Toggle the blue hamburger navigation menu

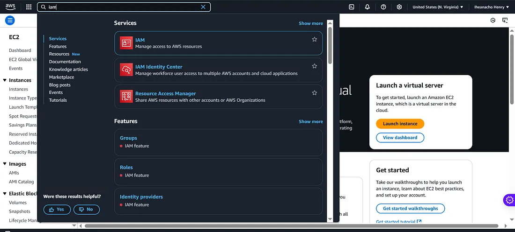pyautogui.click(x=10, y=21)
